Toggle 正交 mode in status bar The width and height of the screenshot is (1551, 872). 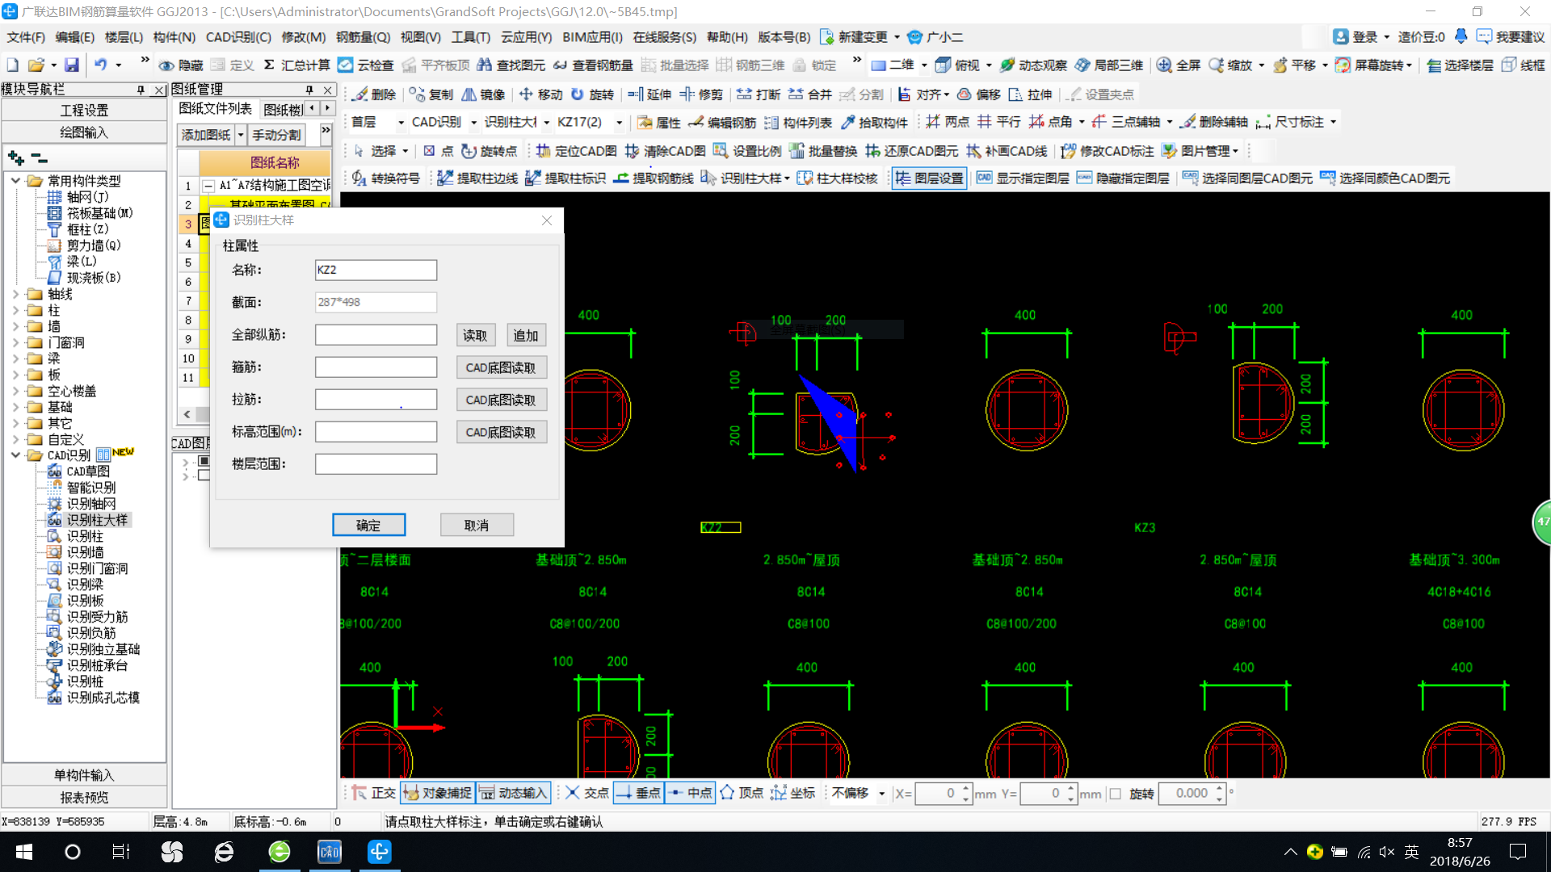378,793
